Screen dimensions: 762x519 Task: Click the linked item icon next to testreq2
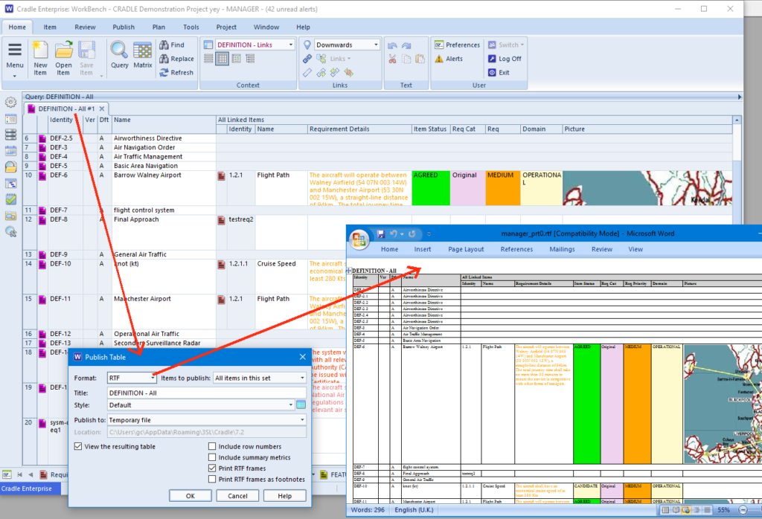click(222, 220)
